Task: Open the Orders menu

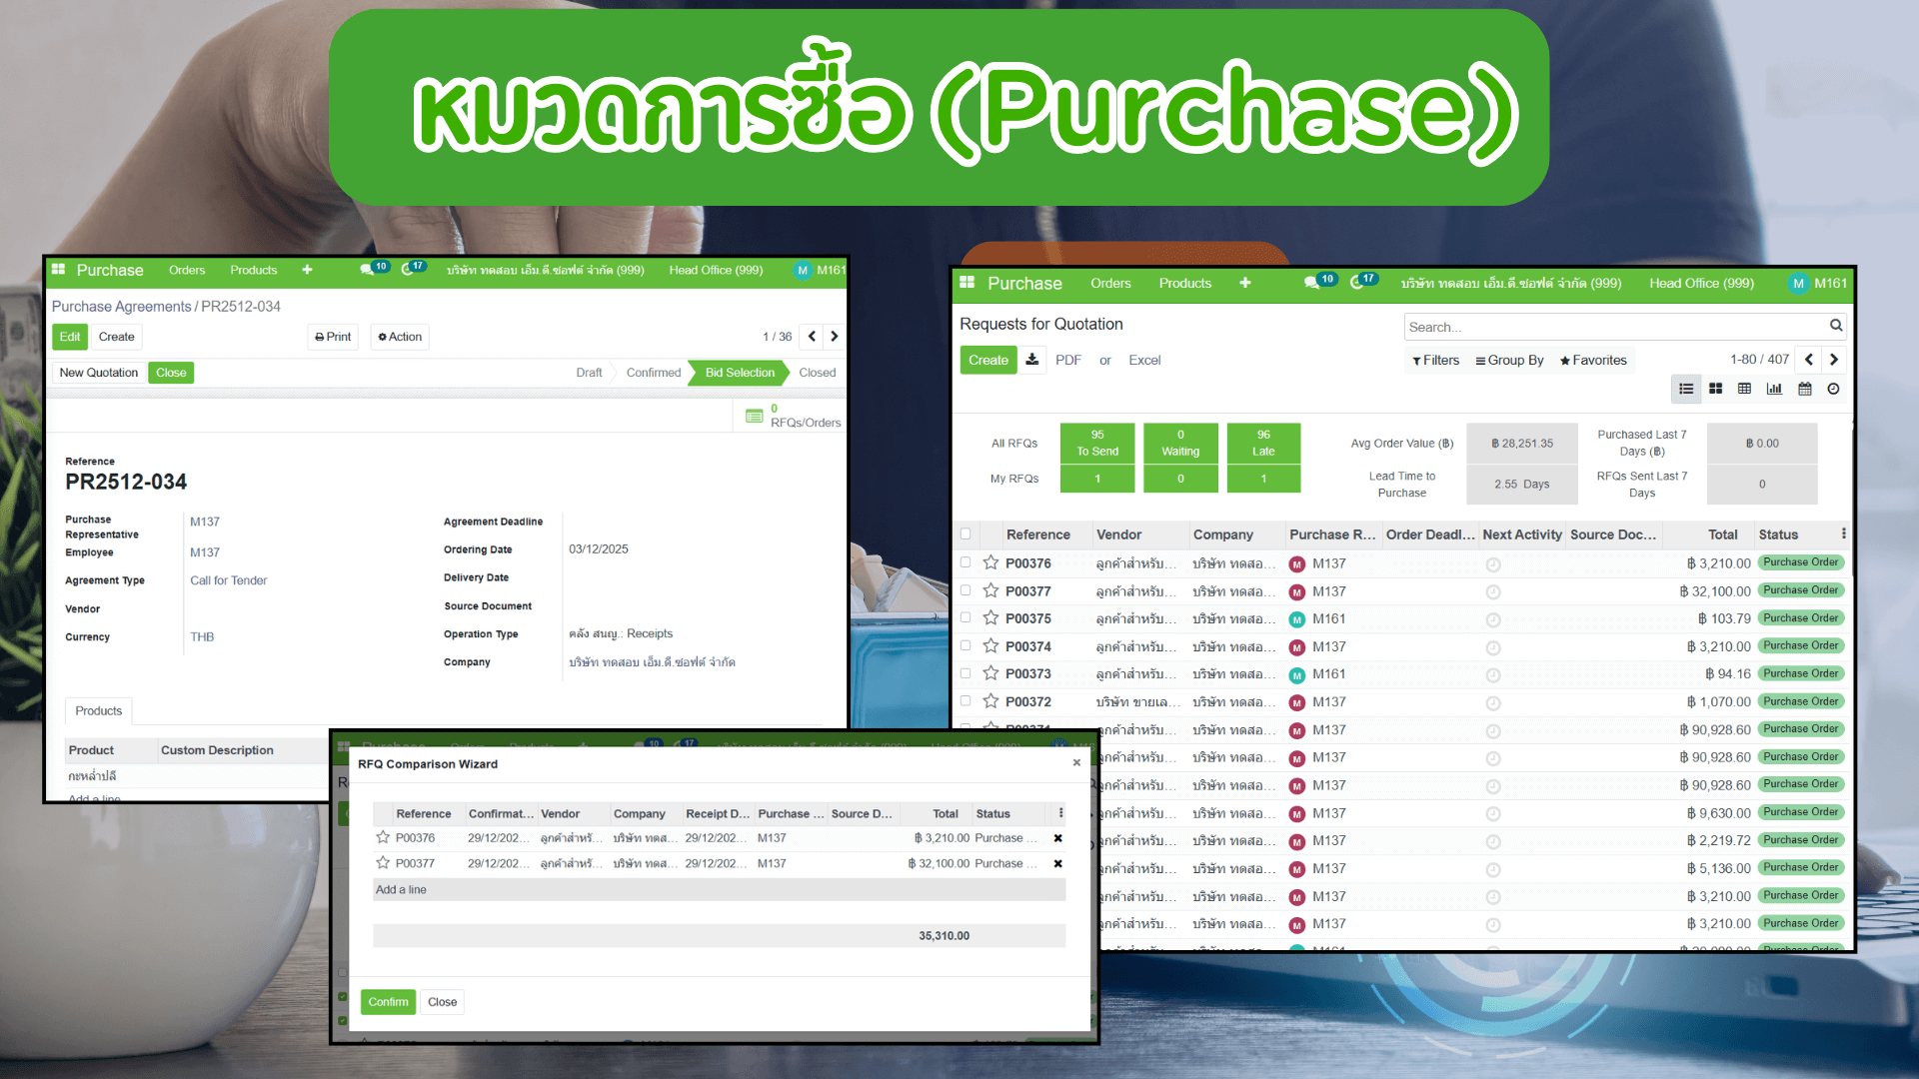Action: (1109, 283)
